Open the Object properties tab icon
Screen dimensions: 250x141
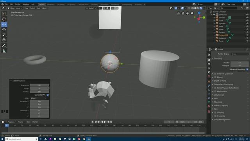pos(209,81)
